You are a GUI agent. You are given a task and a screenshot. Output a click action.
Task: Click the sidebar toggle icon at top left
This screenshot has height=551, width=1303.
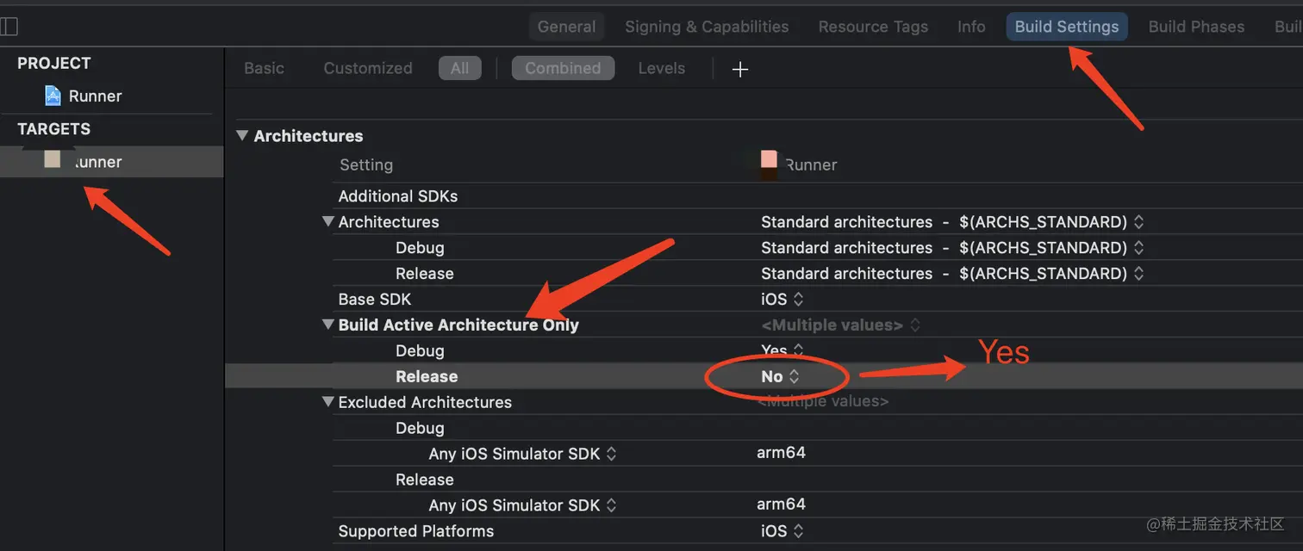coord(9,27)
